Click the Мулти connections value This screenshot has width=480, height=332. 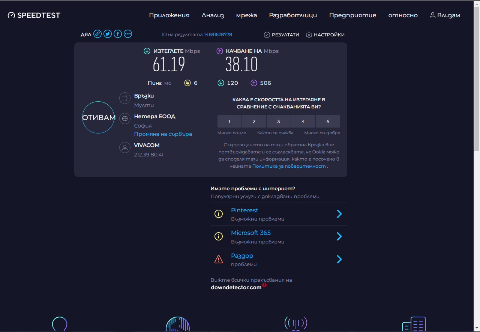pyautogui.click(x=144, y=105)
